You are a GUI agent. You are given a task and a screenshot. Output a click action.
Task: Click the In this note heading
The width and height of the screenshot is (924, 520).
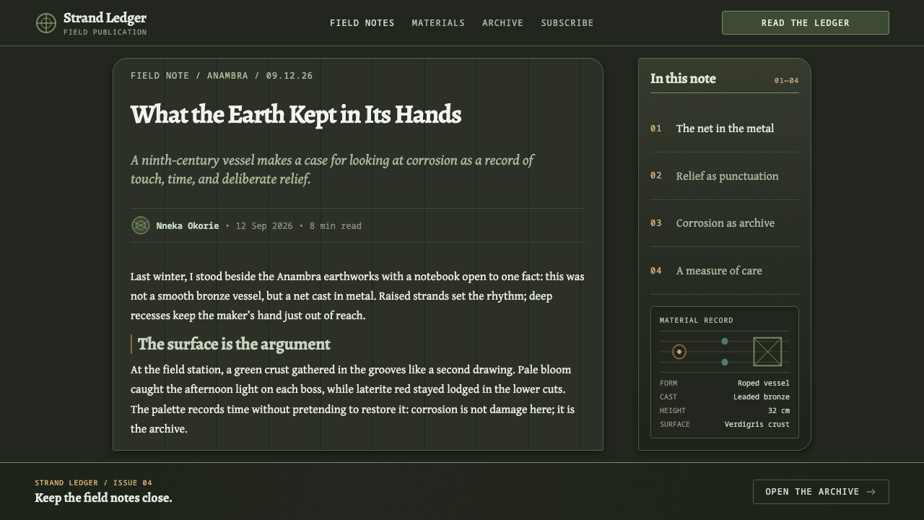[683, 79]
